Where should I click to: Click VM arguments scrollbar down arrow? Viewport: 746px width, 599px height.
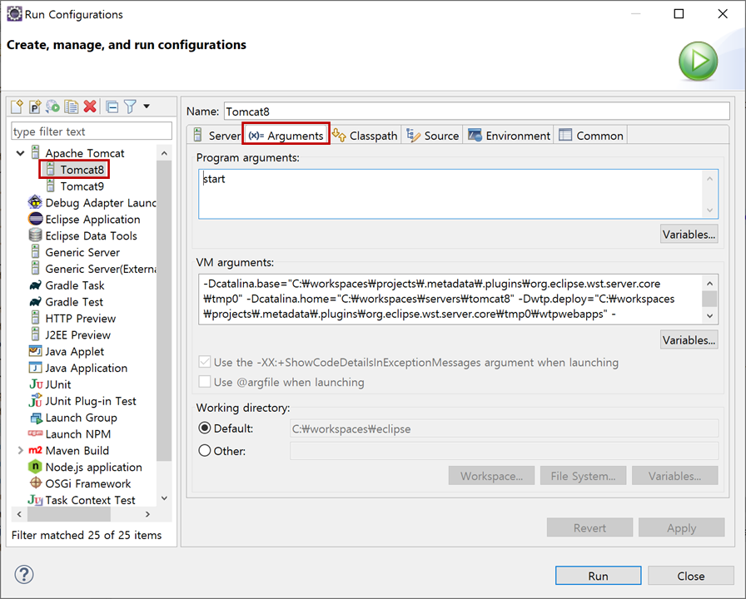coord(710,315)
